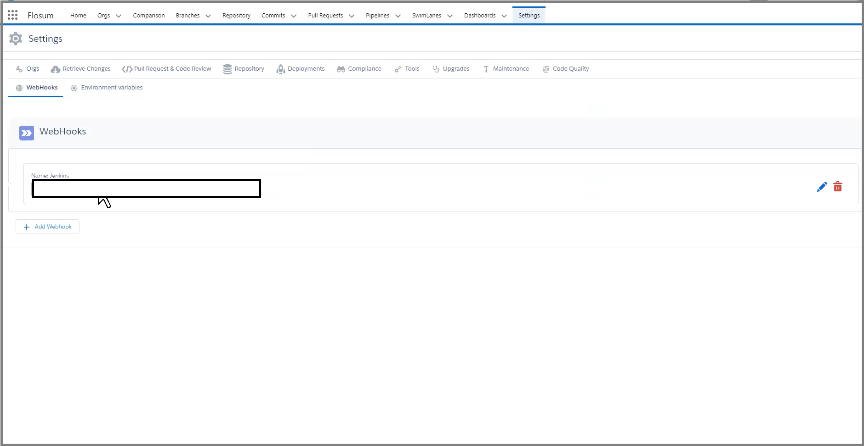Click the Add Webhook button

[47, 227]
